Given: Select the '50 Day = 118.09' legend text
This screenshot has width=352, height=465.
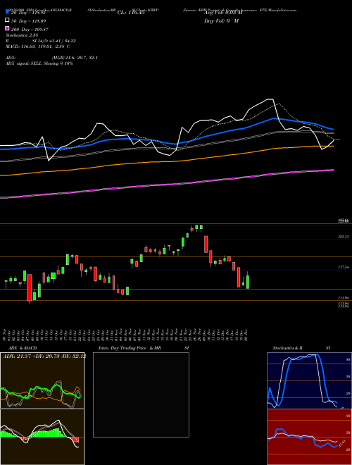Looking at the screenshot, I should (x=29, y=21).
